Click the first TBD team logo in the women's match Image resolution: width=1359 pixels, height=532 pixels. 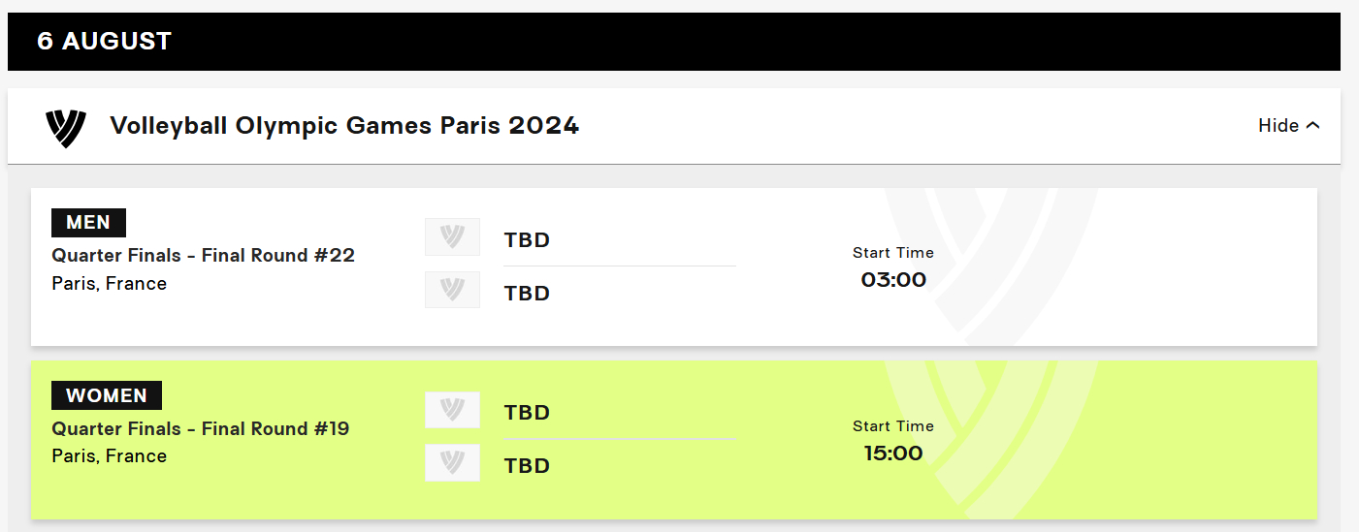452,410
